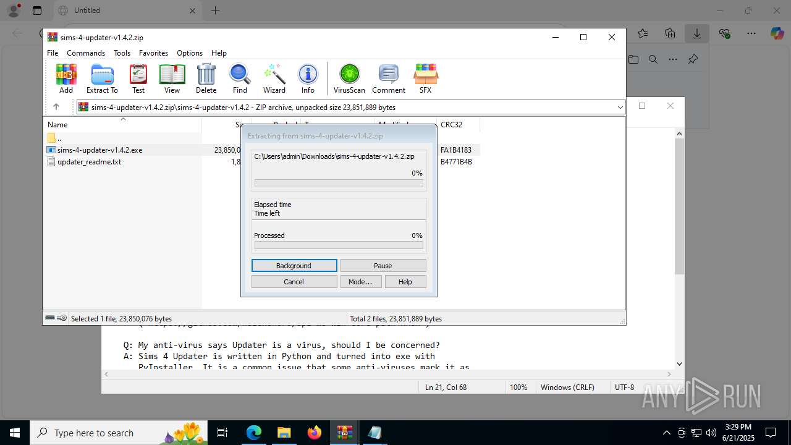Open the Windows Start menu
Screen dimensions: 791x445
pyautogui.click(x=15, y=433)
